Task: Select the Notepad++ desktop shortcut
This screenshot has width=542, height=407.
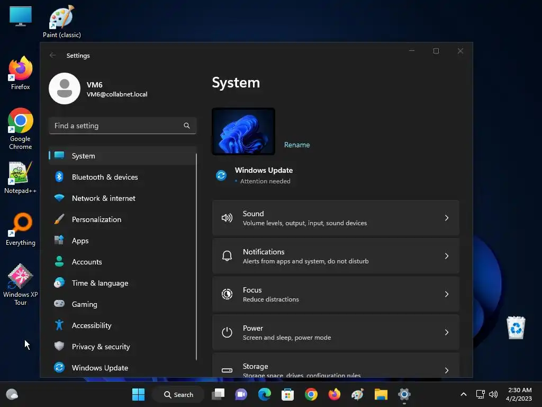Action: pos(21,177)
